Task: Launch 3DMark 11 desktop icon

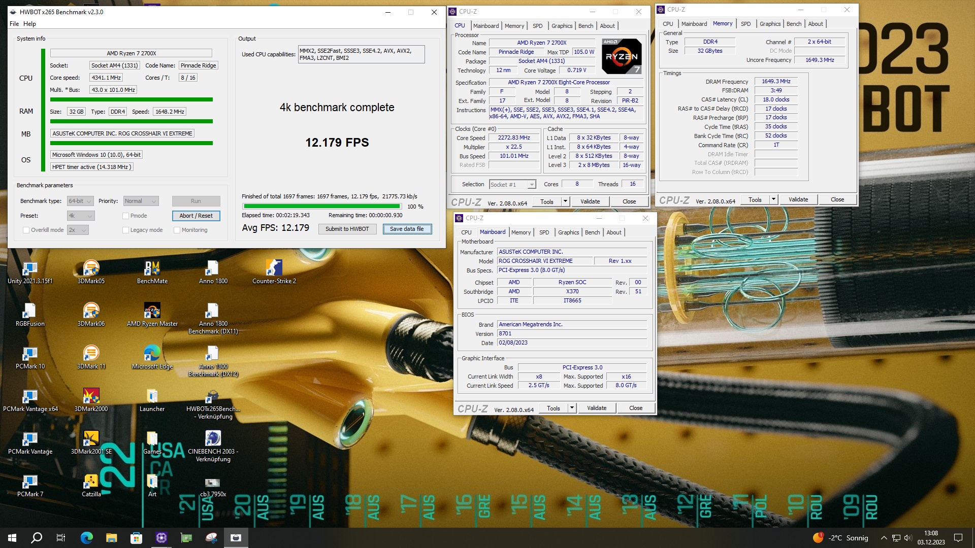Action: [x=91, y=357]
